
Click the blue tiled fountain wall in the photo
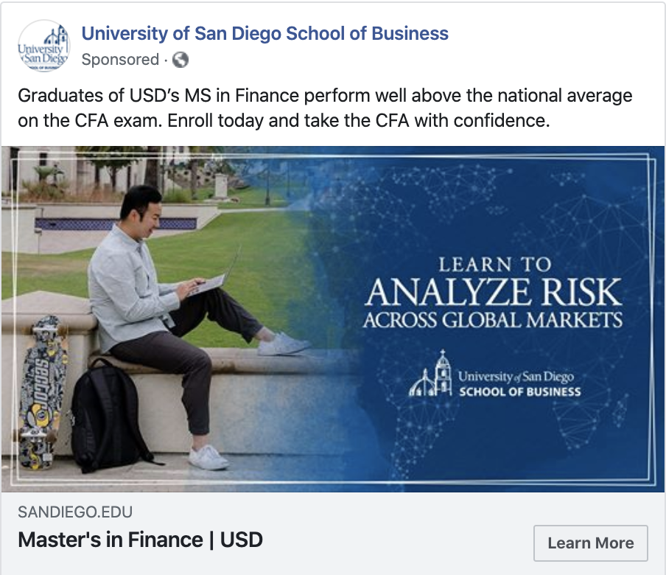[111, 223]
